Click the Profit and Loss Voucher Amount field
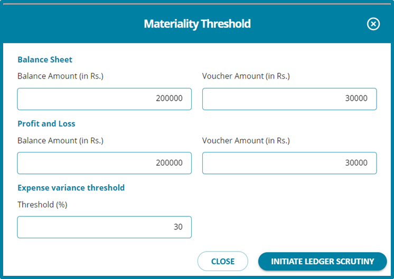The image size is (394, 279). click(289, 163)
